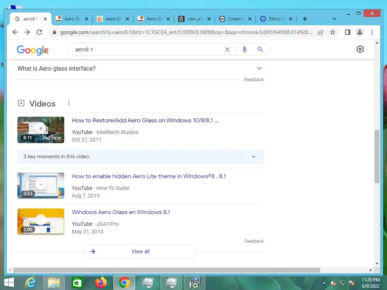Image resolution: width=387 pixels, height=290 pixels.
Task: Click the 3:23 video thumbnail
Action: [x=41, y=186]
